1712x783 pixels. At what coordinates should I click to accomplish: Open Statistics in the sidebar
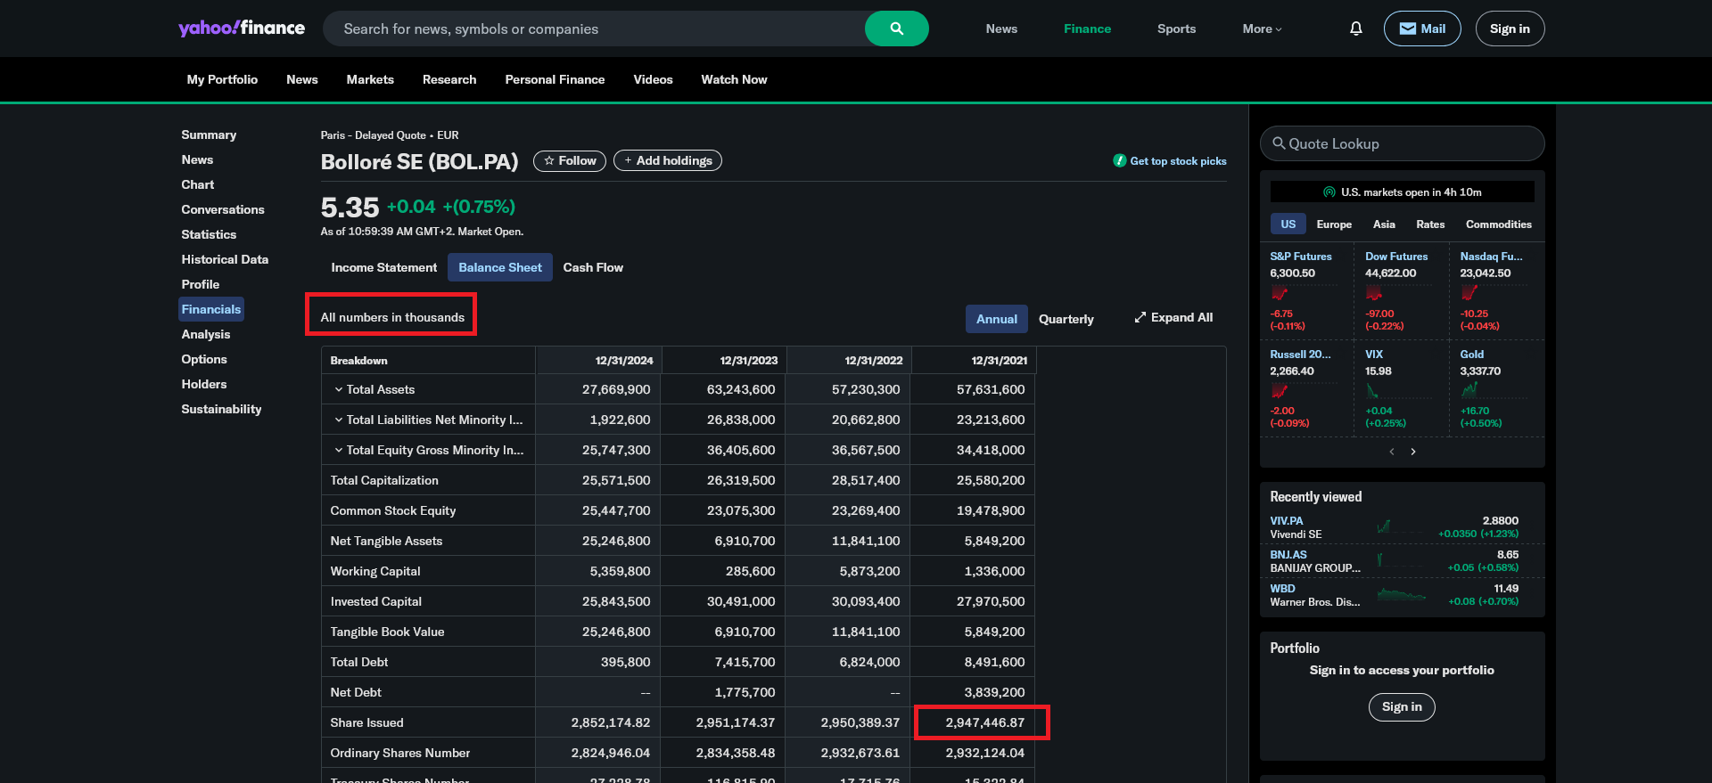click(209, 234)
